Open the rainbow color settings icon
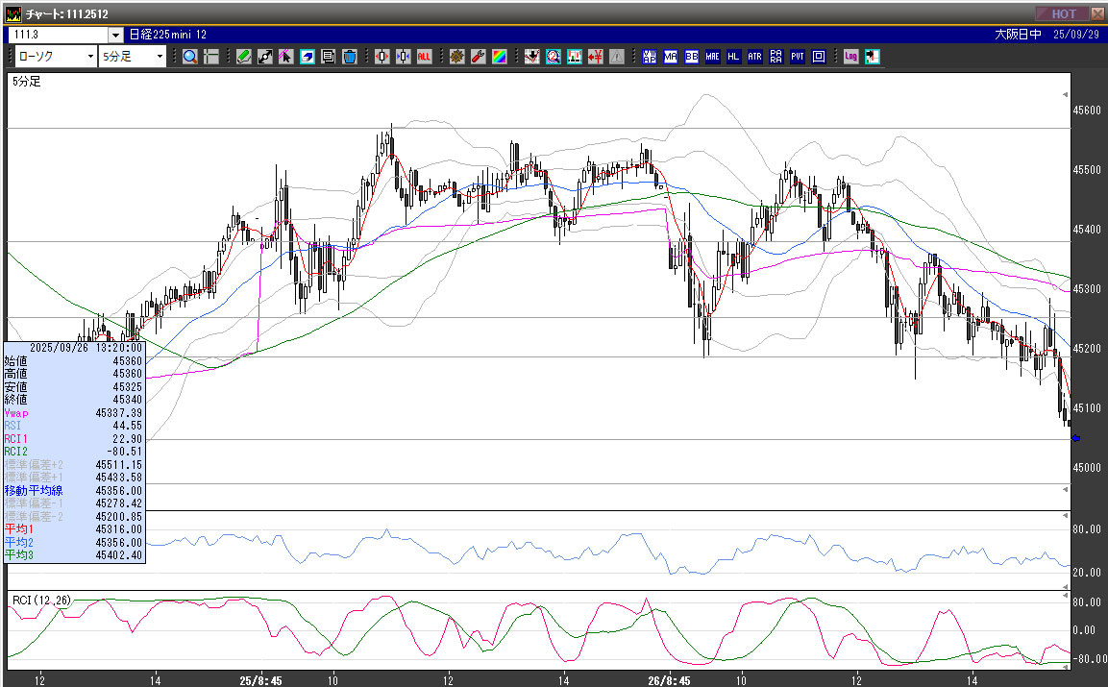 coord(499,57)
